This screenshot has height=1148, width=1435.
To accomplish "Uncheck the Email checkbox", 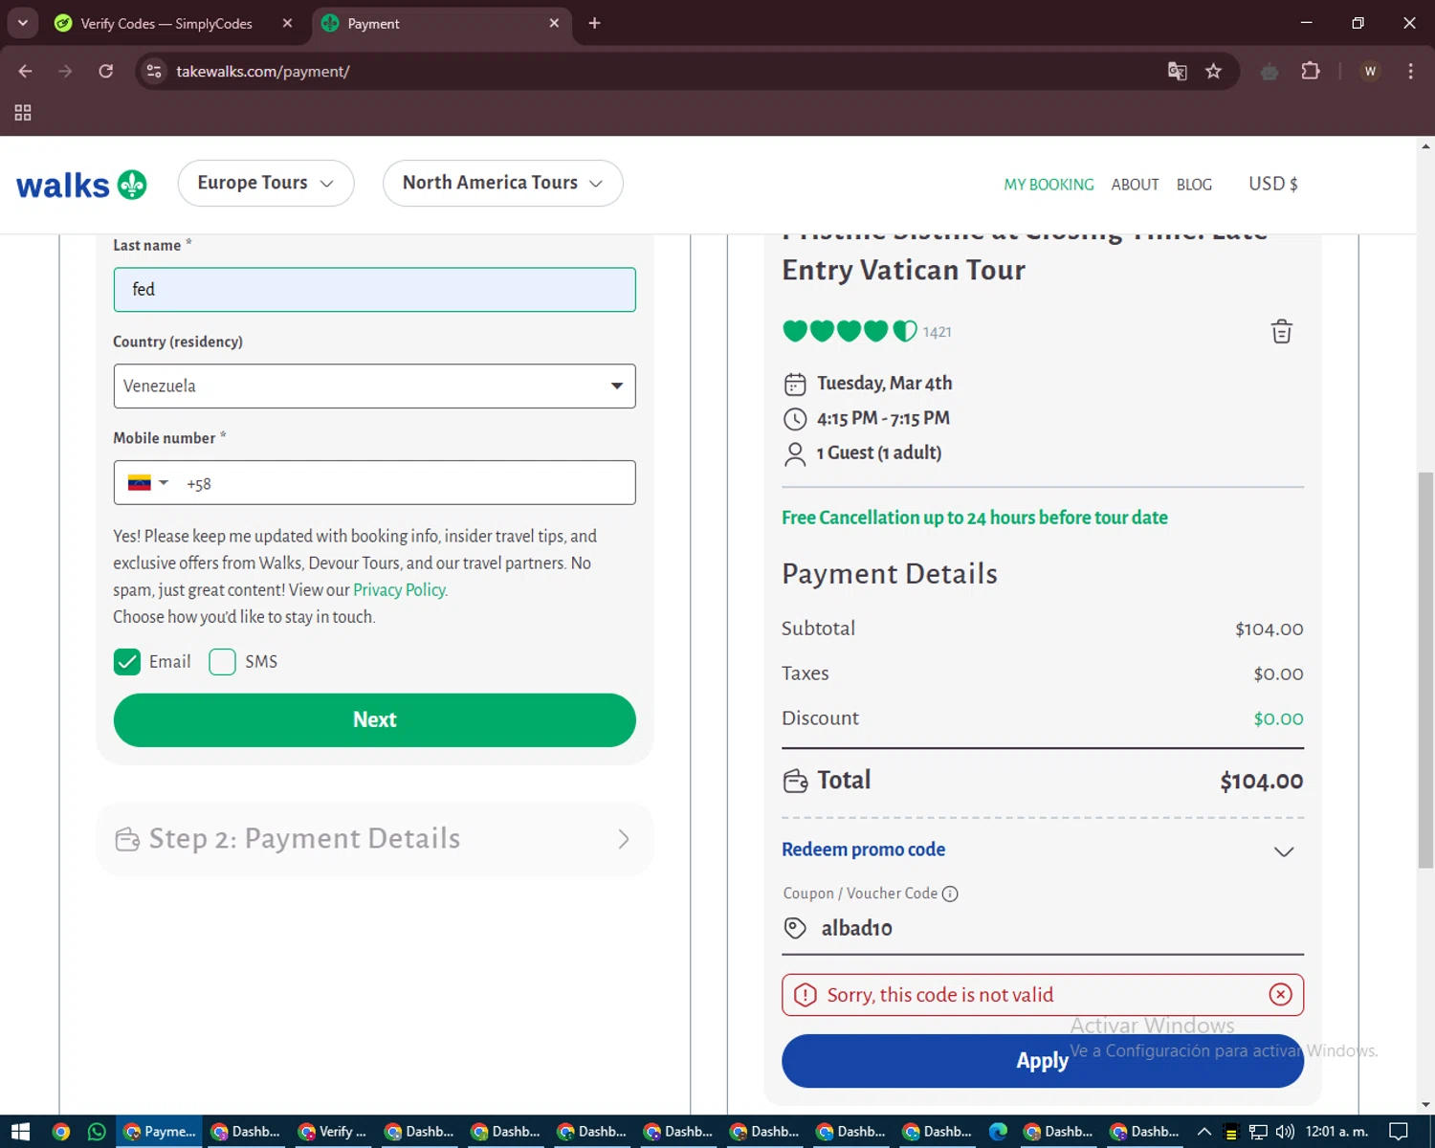I will click(x=127, y=662).
